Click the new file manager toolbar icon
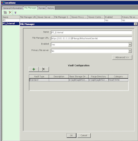Image resolution: width=138 pixels, height=141 pixels. click(x=5, y=12)
